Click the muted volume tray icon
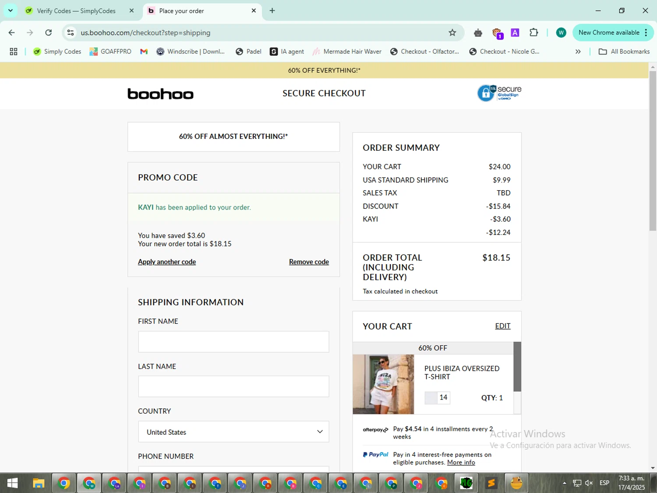The height and width of the screenshot is (493, 657). (x=589, y=483)
